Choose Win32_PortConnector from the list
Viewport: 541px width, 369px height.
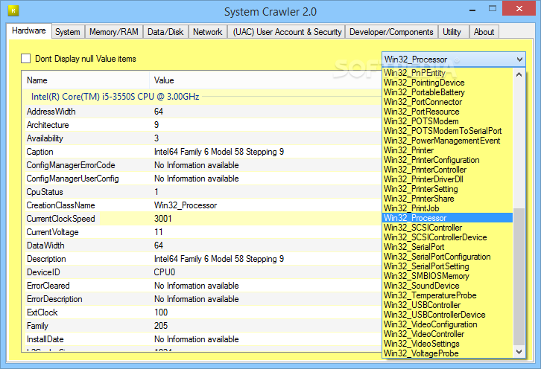click(448, 102)
